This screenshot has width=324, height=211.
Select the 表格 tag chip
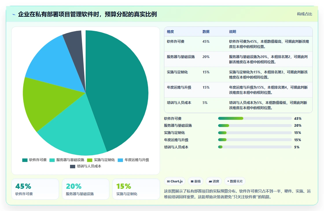click(196, 181)
